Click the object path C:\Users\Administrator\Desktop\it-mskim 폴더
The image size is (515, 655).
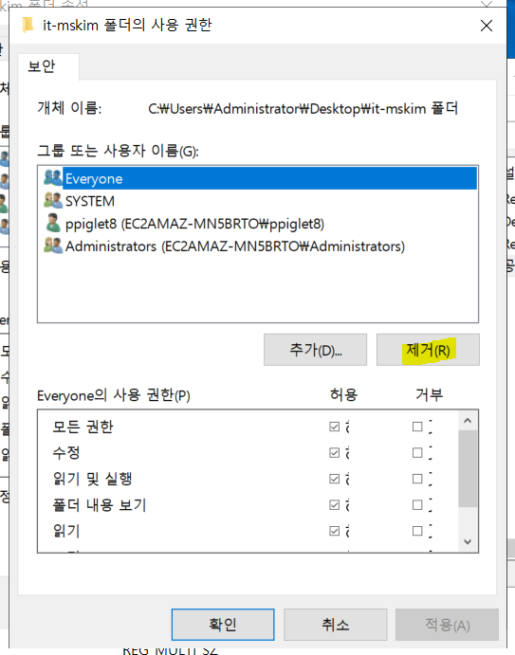[x=303, y=109]
